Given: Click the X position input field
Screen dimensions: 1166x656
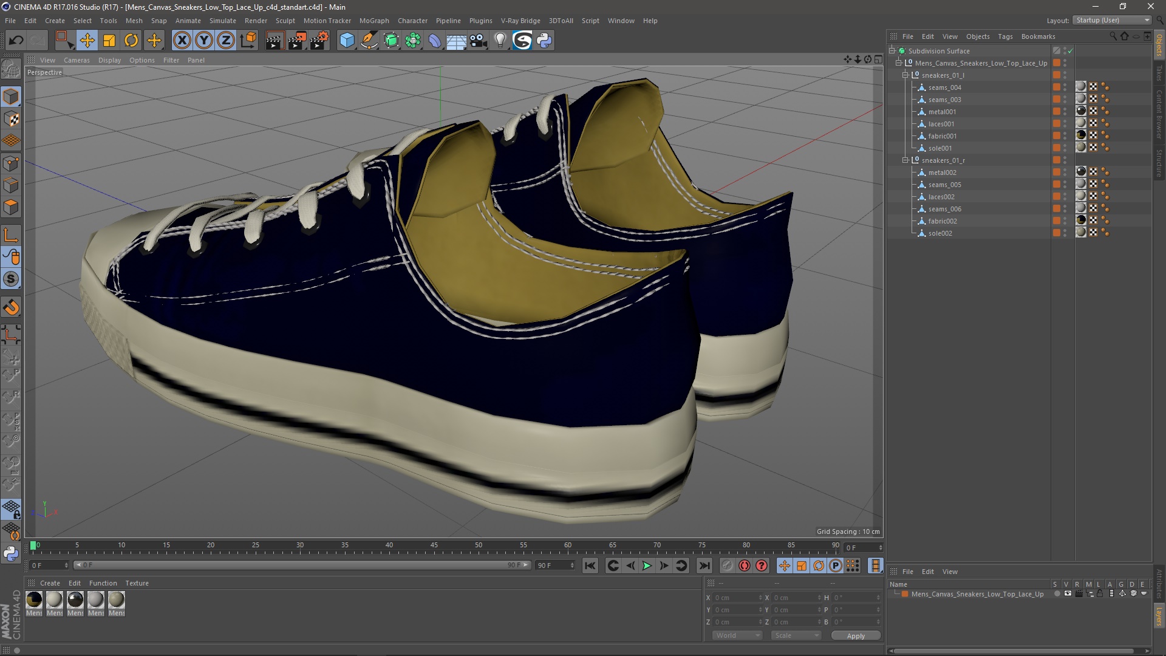Looking at the screenshot, I should (738, 598).
